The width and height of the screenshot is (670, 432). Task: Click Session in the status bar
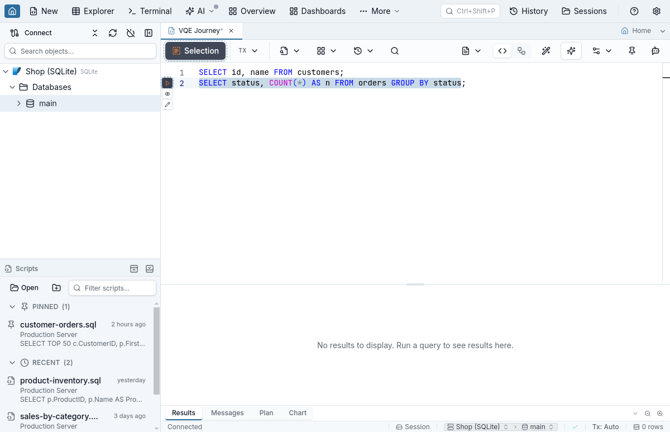413,427
